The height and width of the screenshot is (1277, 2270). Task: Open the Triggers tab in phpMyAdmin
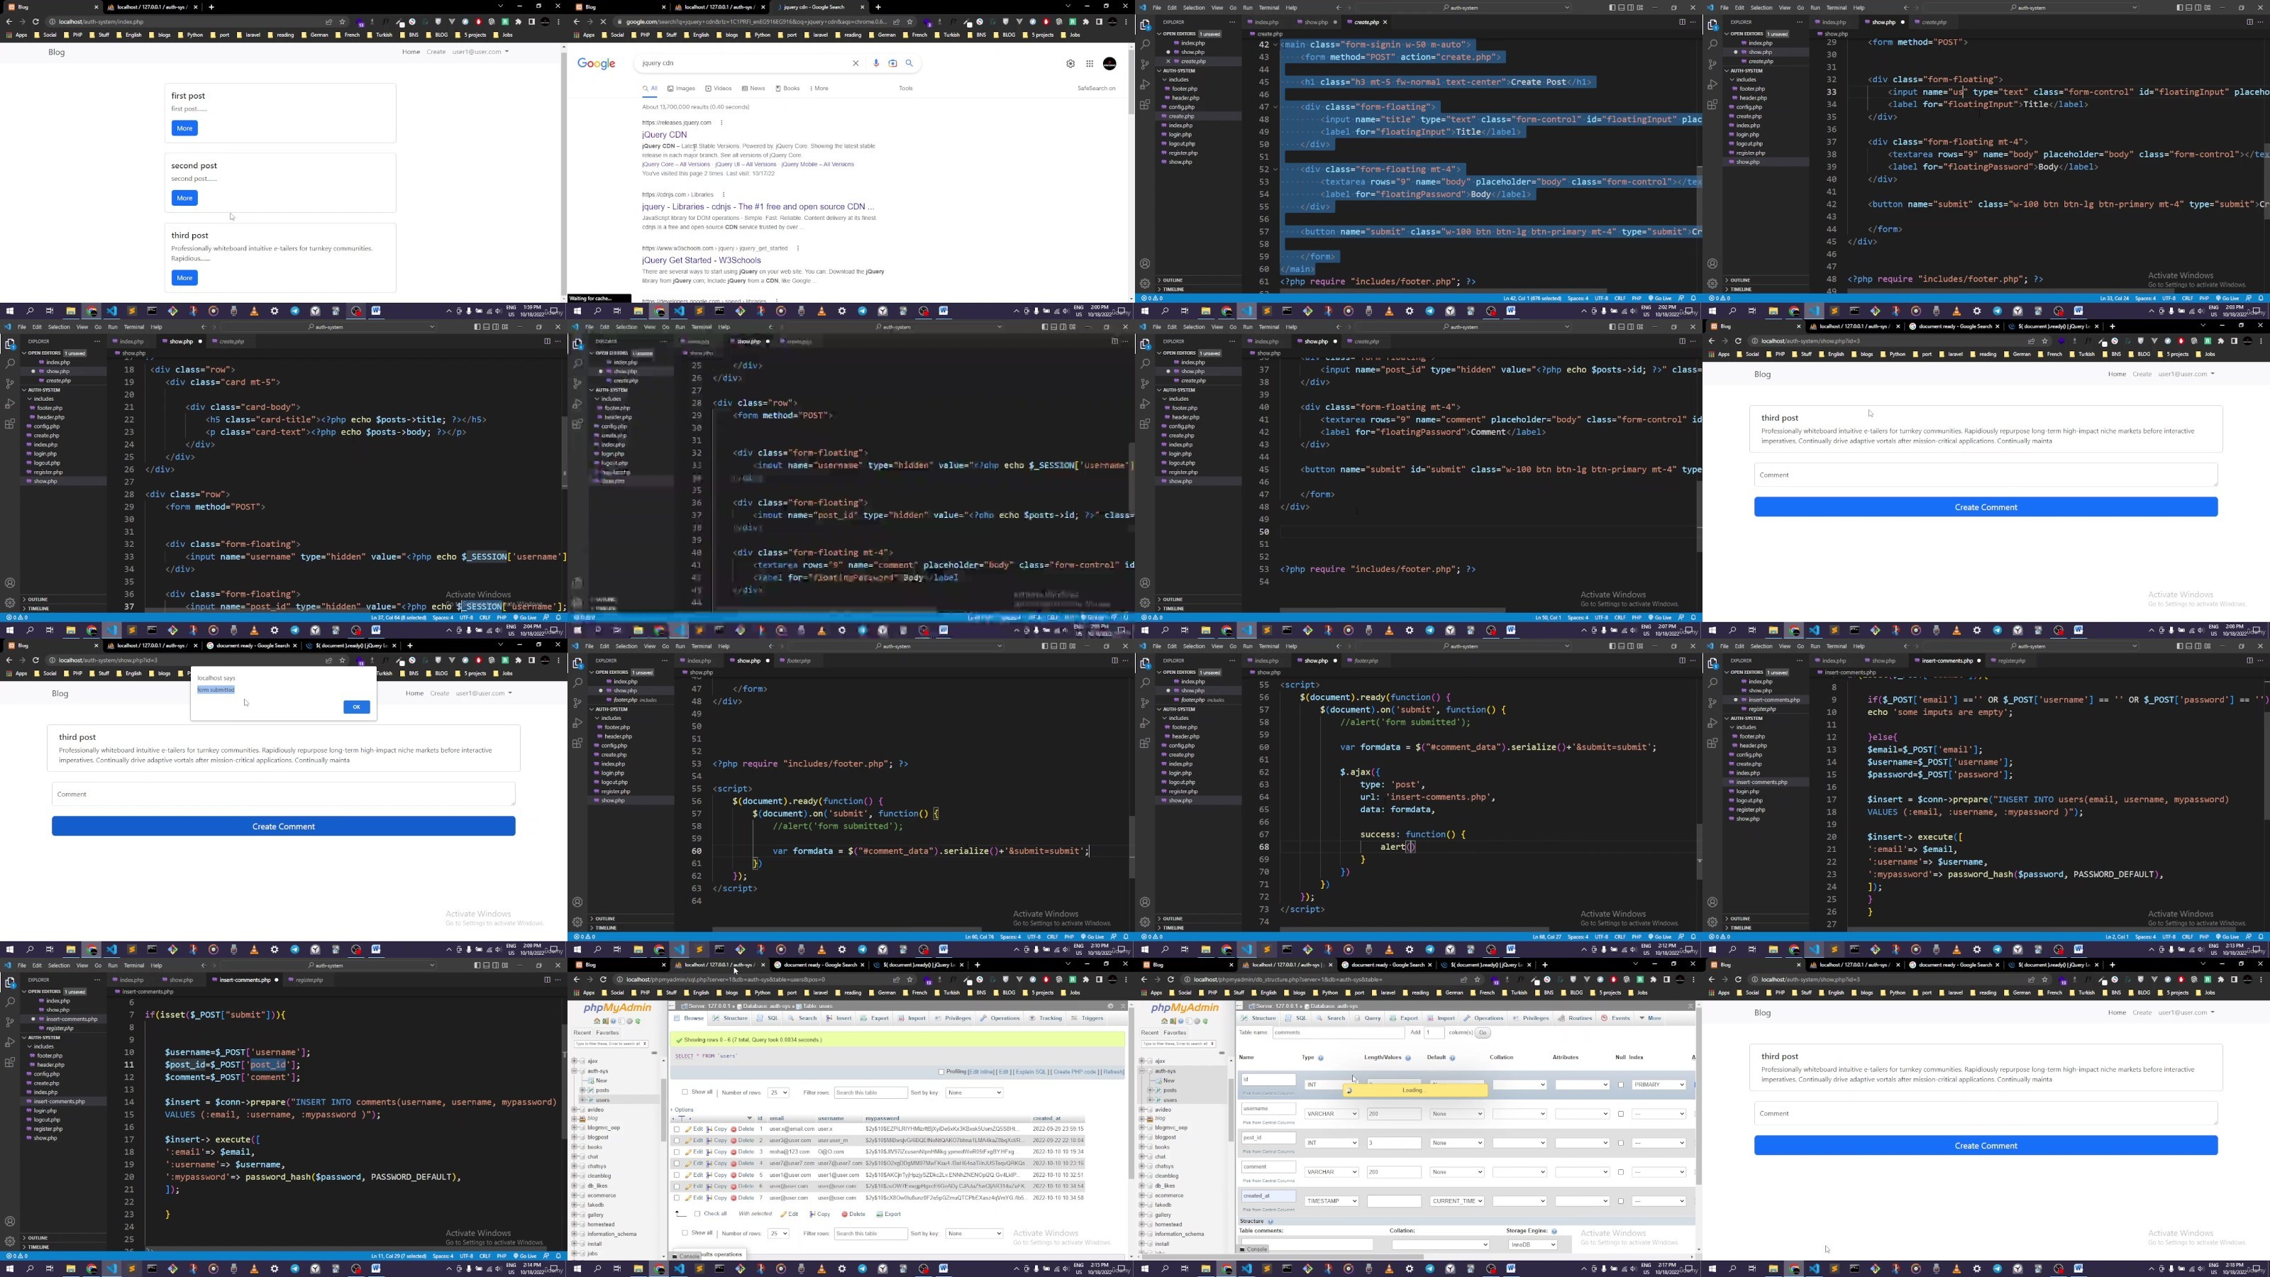tap(1089, 1018)
